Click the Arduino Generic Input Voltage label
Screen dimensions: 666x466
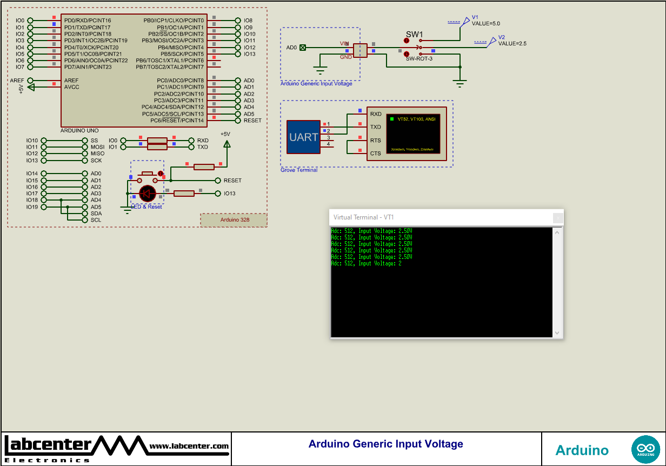pos(385,444)
